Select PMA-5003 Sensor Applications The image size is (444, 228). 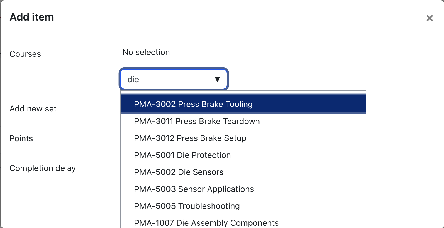tap(243, 189)
